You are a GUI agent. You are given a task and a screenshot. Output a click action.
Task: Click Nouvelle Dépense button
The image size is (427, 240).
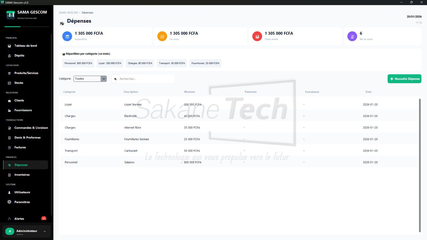pos(404,79)
